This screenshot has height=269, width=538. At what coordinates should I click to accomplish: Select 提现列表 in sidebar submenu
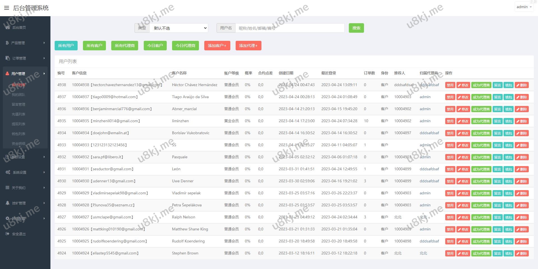click(18, 124)
